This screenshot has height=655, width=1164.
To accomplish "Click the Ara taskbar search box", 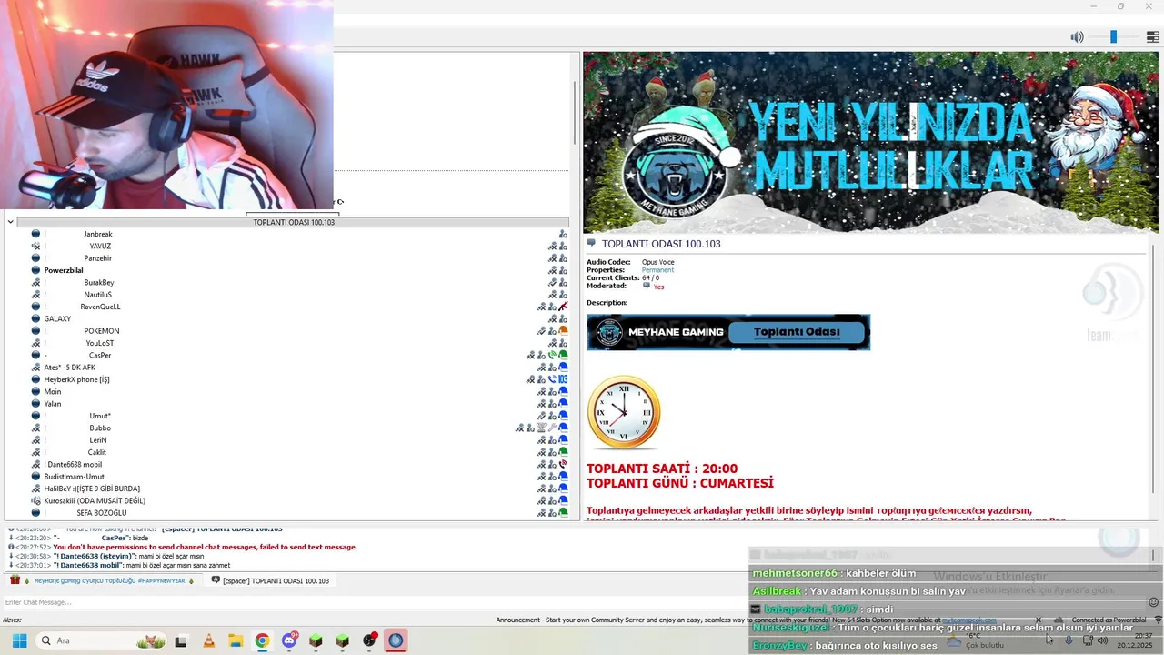I will tap(100, 640).
